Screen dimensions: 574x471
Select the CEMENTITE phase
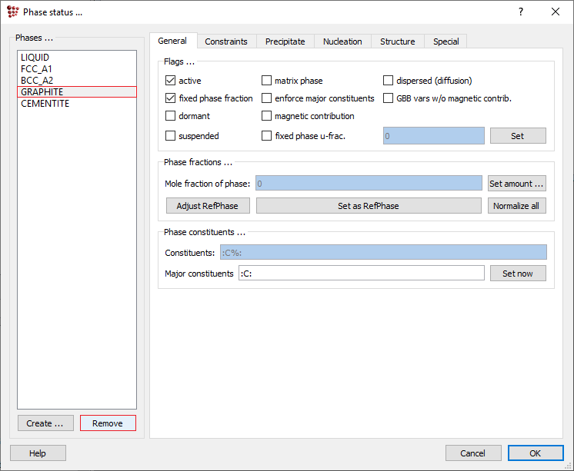tap(45, 104)
